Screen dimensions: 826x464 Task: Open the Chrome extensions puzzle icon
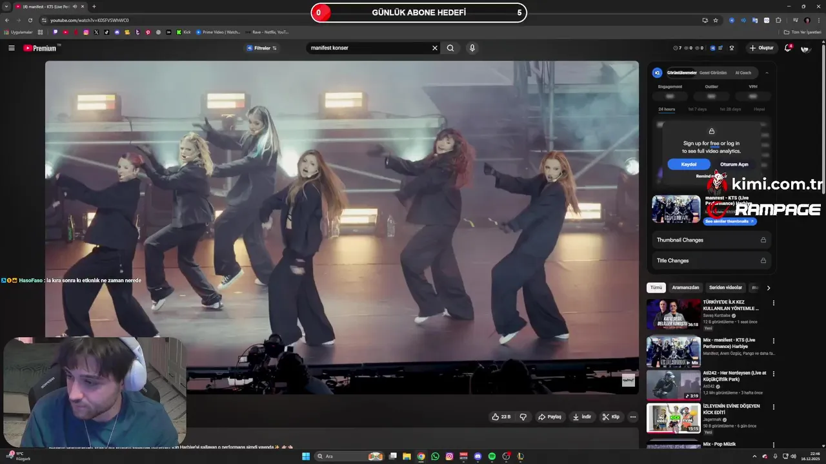778,20
